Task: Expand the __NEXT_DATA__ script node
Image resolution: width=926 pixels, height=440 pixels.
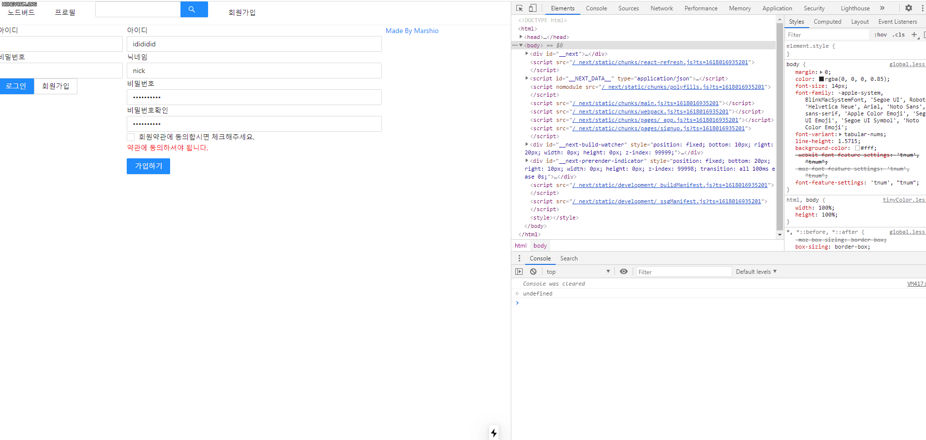Action: 527,78
